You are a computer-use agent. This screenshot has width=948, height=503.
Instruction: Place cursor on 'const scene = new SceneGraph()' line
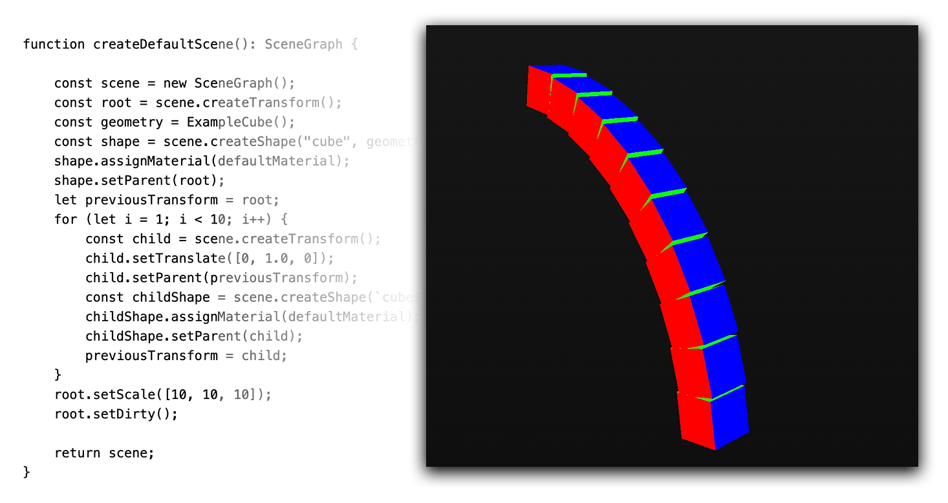point(174,83)
